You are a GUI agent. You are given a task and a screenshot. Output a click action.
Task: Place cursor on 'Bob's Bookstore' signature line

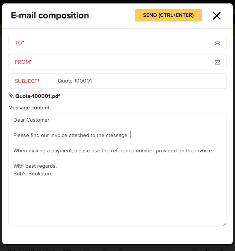(x=33, y=174)
